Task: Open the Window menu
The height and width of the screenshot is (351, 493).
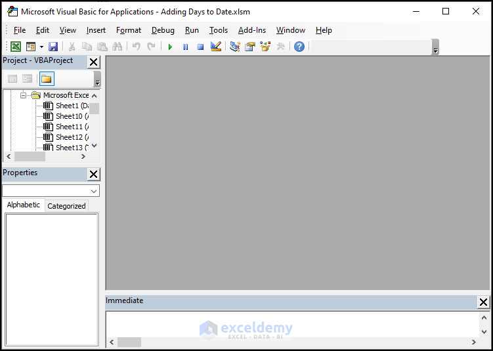Action: click(291, 30)
